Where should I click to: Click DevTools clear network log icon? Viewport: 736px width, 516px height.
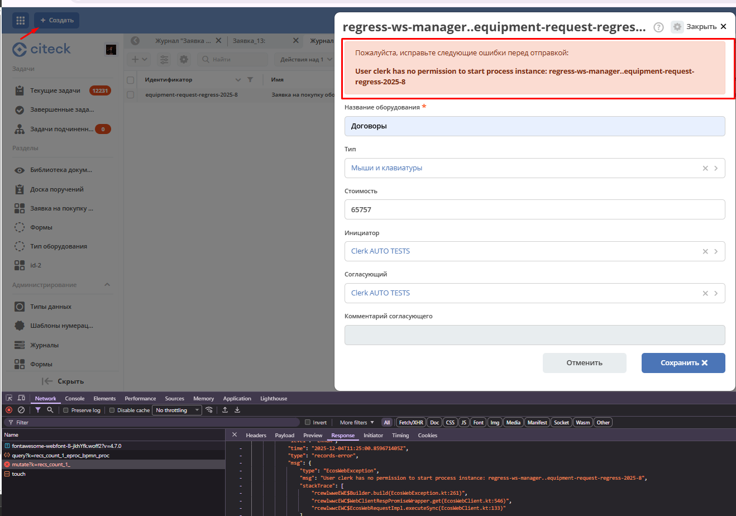coord(21,410)
